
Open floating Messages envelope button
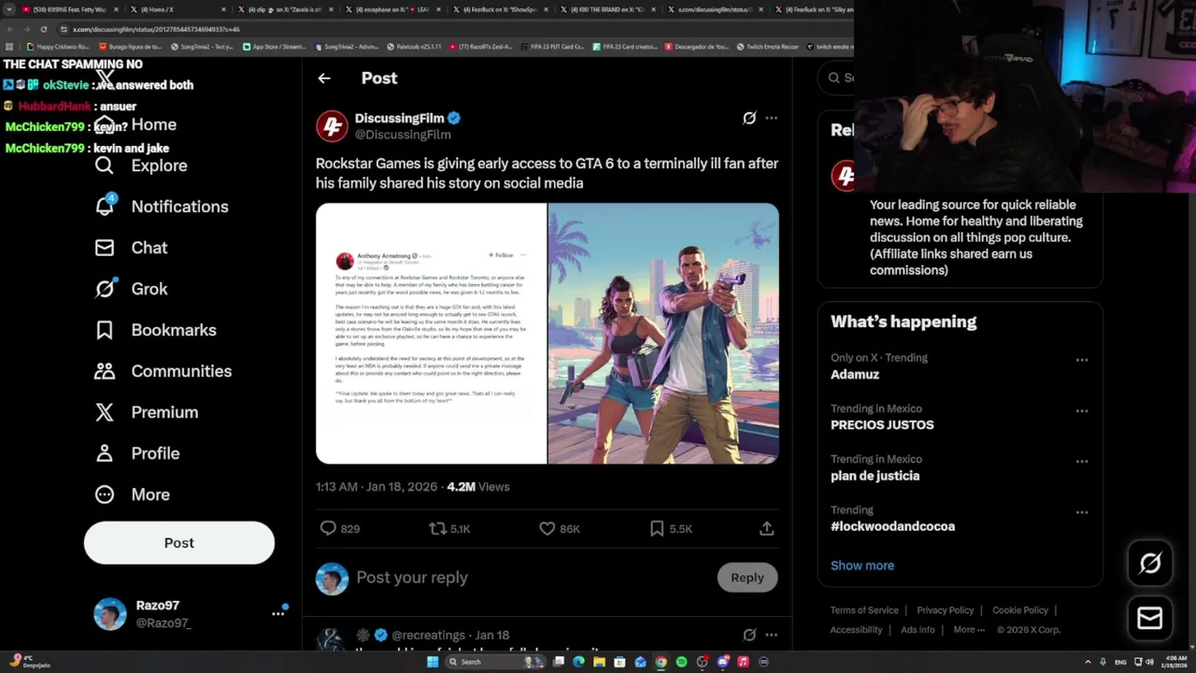(1150, 618)
